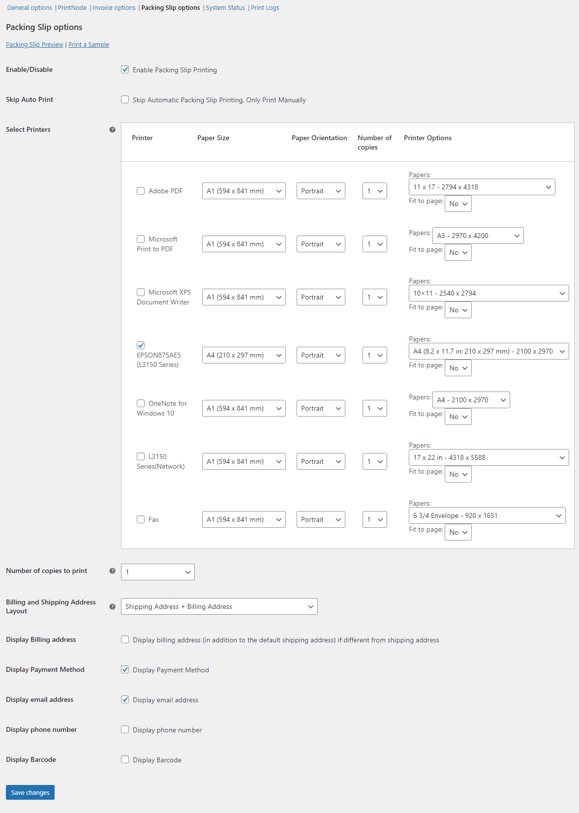Screen dimensions: 579x813
Task: Open the PrintNode tab
Action: (72, 8)
